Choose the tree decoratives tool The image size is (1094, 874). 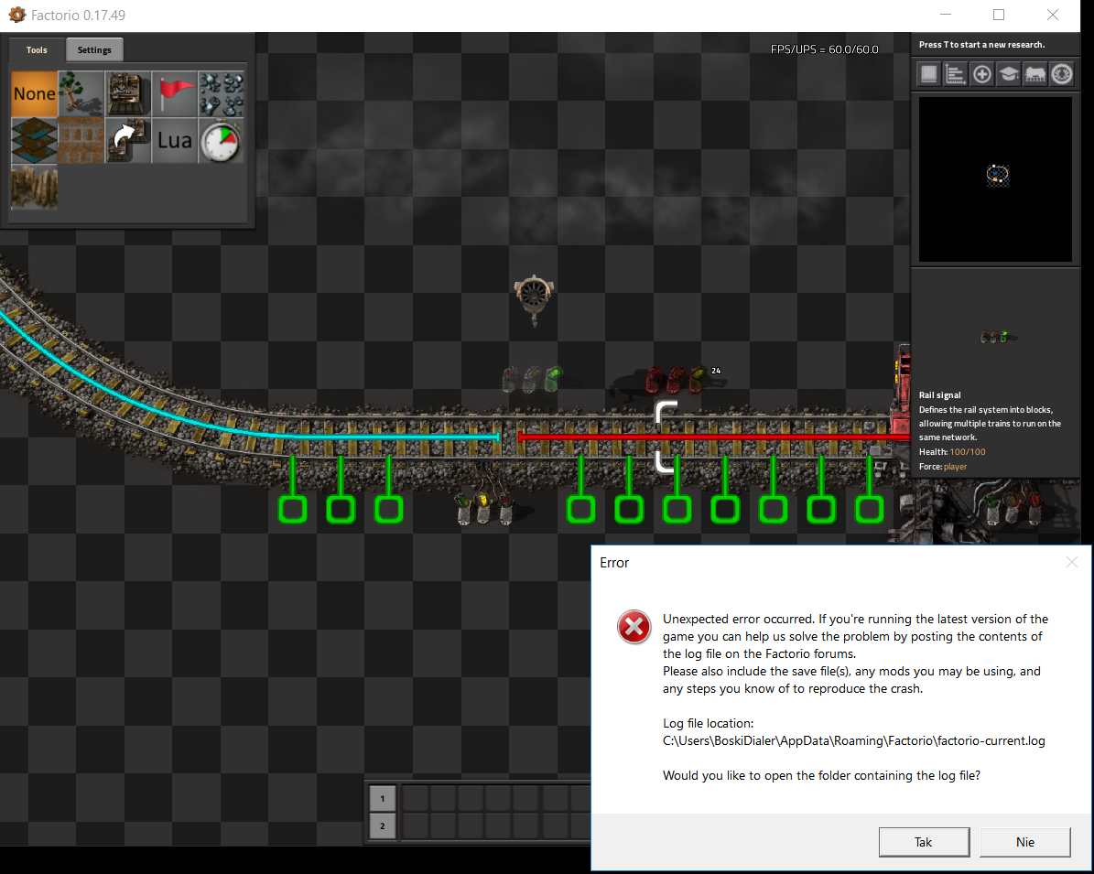(x=81, y=93)
